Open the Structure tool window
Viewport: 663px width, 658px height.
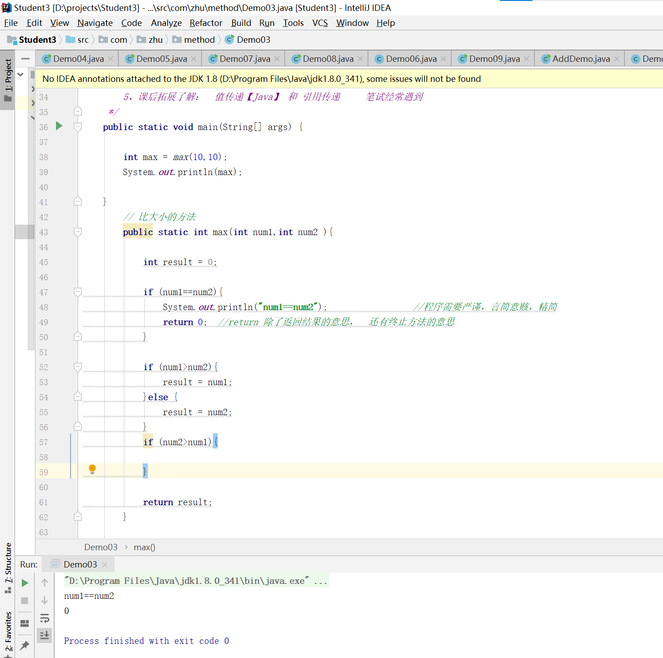(x=8, y=568)
